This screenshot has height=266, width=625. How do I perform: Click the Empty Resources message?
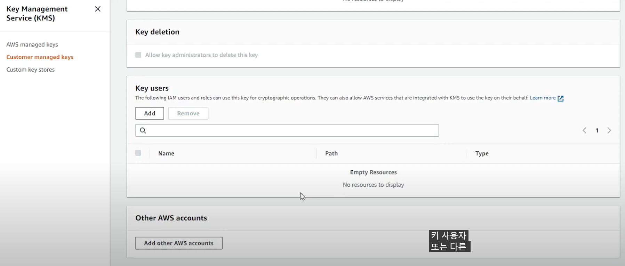(x=373, y=172)
